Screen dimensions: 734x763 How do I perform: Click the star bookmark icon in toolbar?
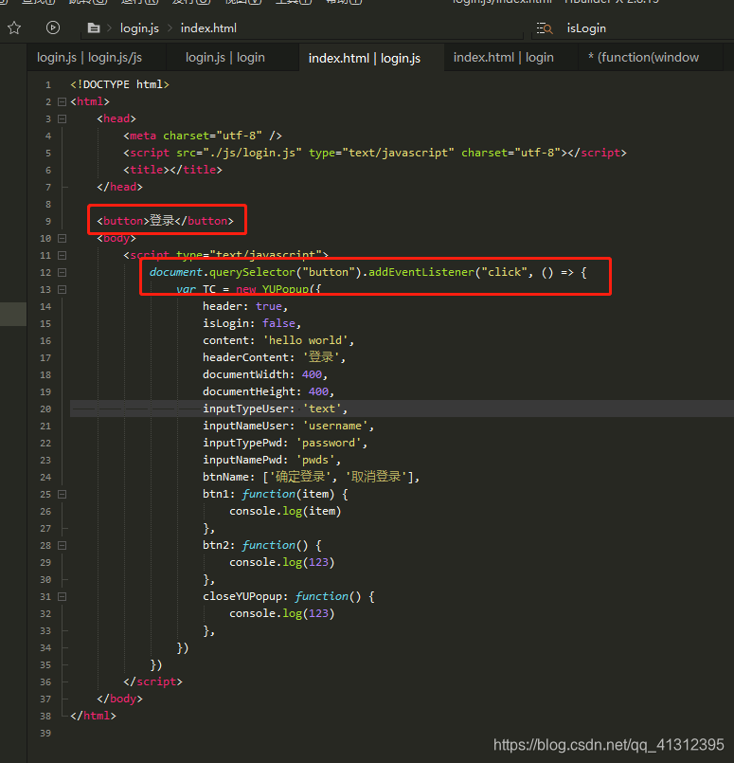(x=14, y=28)
